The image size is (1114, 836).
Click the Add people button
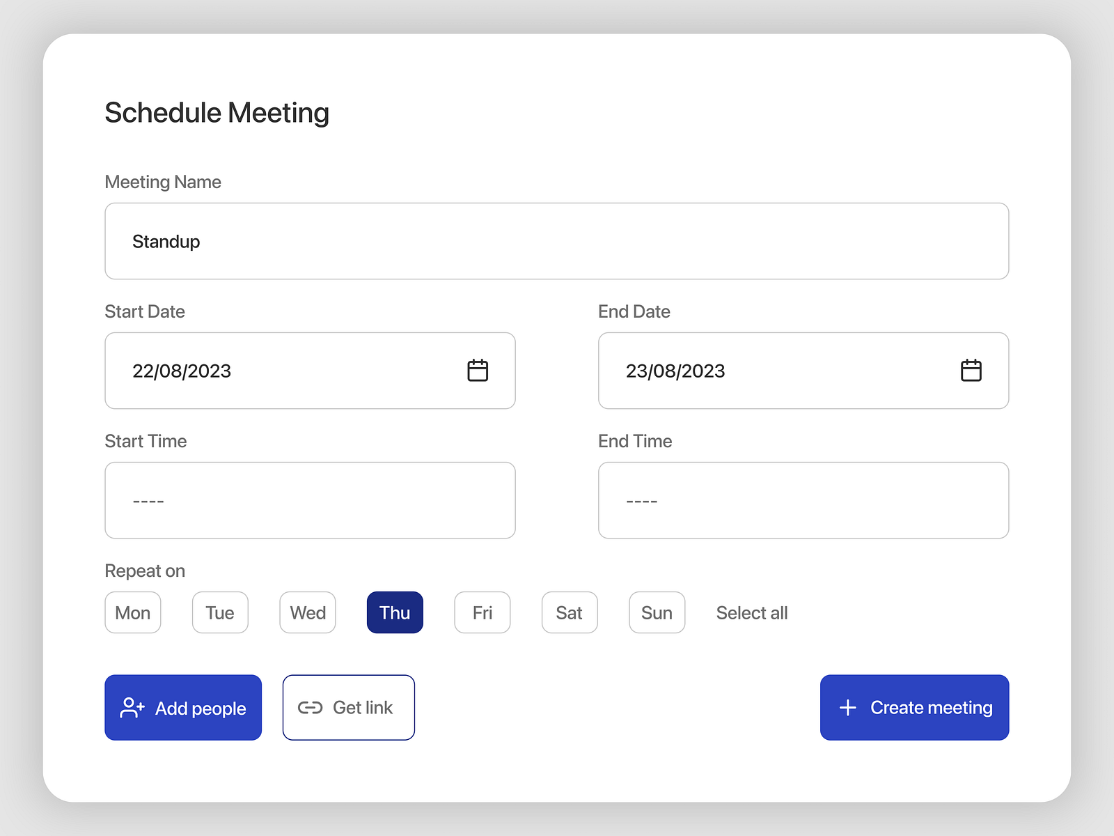click(x=183, y=707)
